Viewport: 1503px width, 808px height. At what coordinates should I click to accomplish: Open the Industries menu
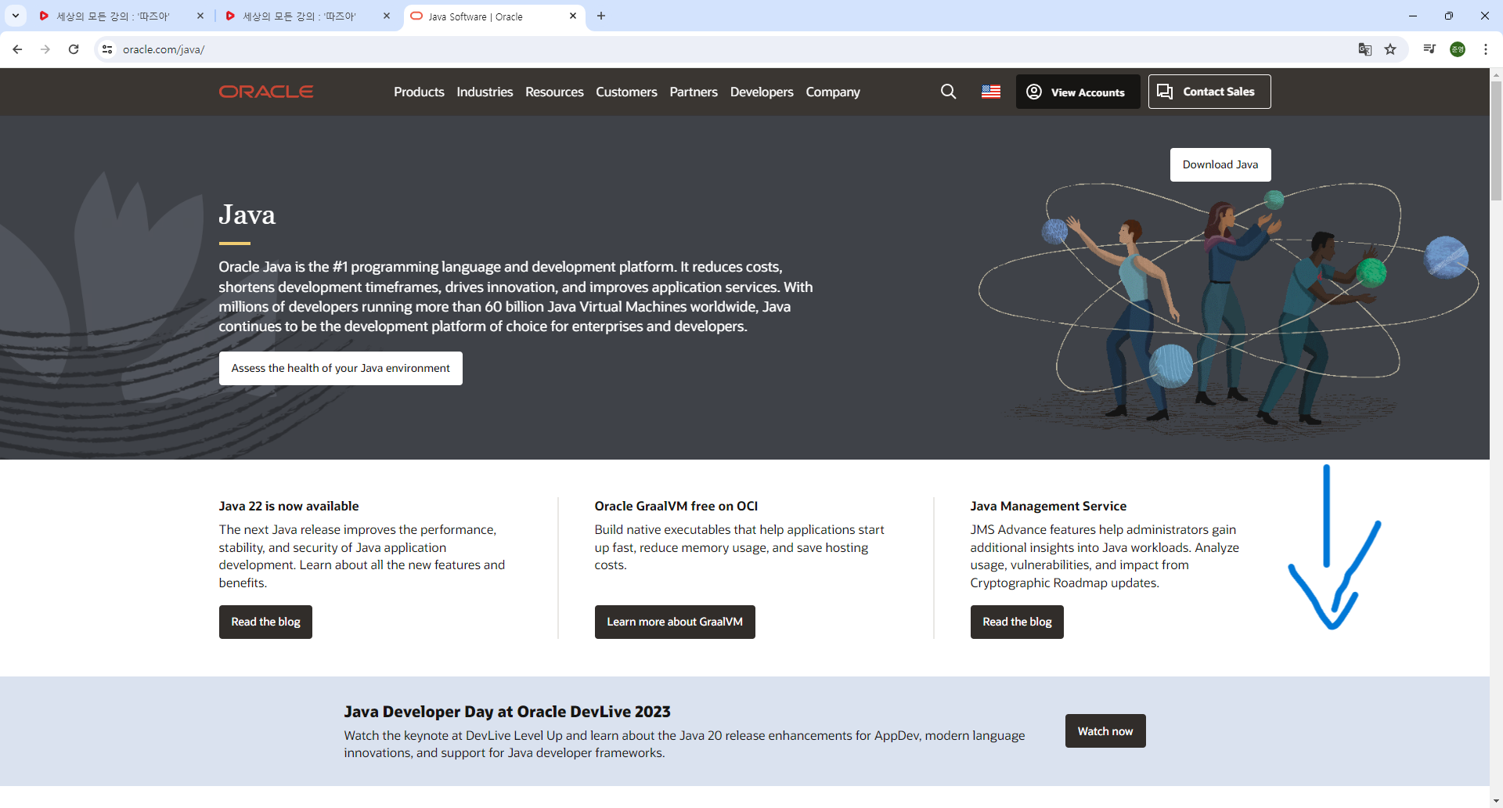[485, 92]
